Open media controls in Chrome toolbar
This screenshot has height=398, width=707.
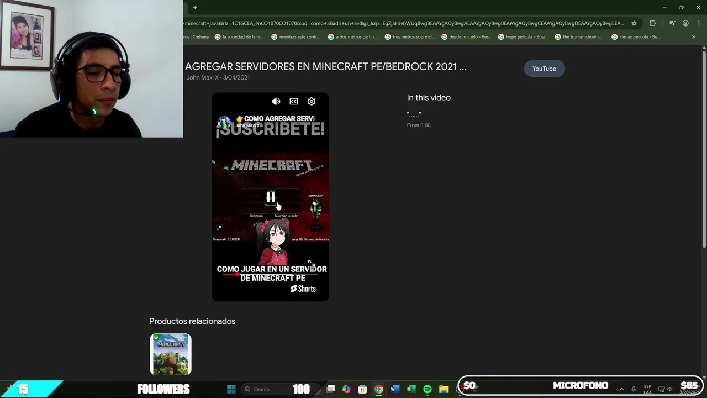pyautogui.click(x=672, y=23)
